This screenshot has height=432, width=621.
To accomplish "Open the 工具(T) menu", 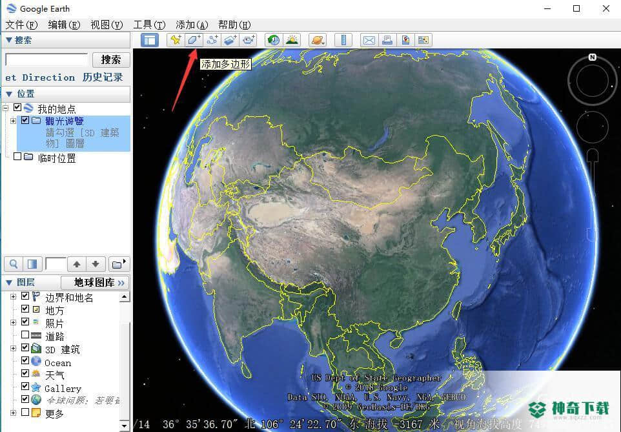I will tap(149, 25).
